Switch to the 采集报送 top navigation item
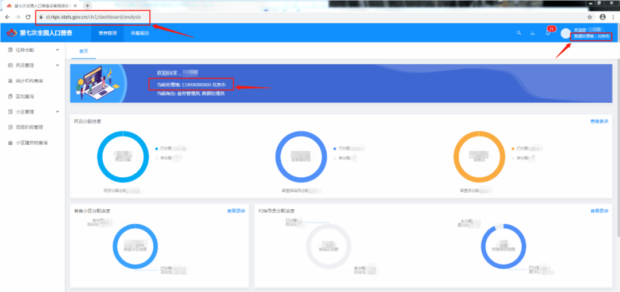 click(140, 33)
